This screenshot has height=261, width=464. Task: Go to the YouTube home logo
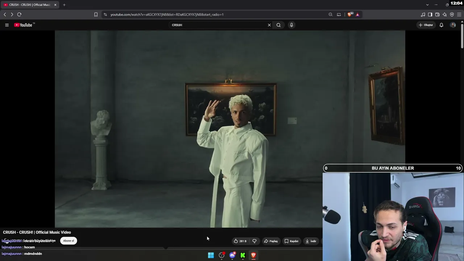tap(24, 25)
